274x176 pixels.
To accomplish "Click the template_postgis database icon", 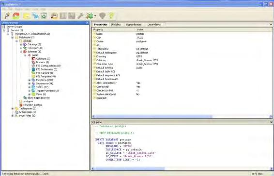I will 21,105.
